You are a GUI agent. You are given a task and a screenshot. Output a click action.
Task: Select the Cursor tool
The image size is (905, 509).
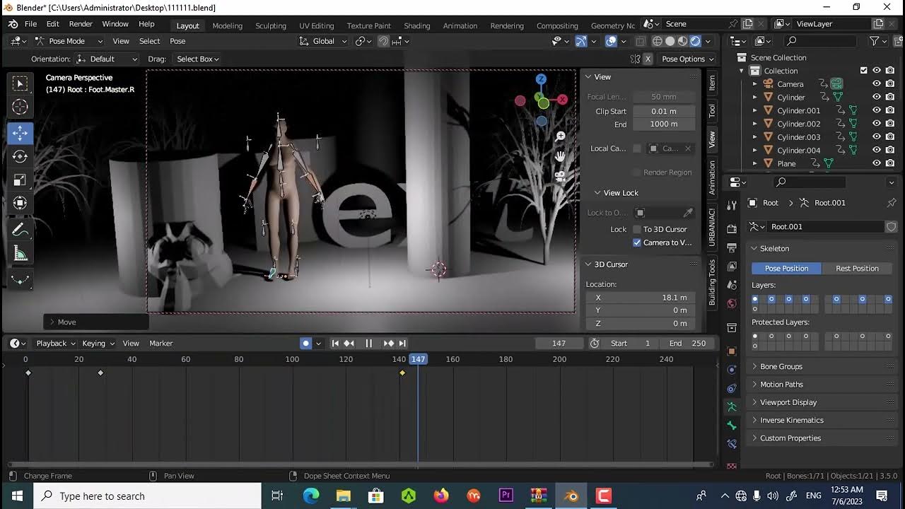20,107
